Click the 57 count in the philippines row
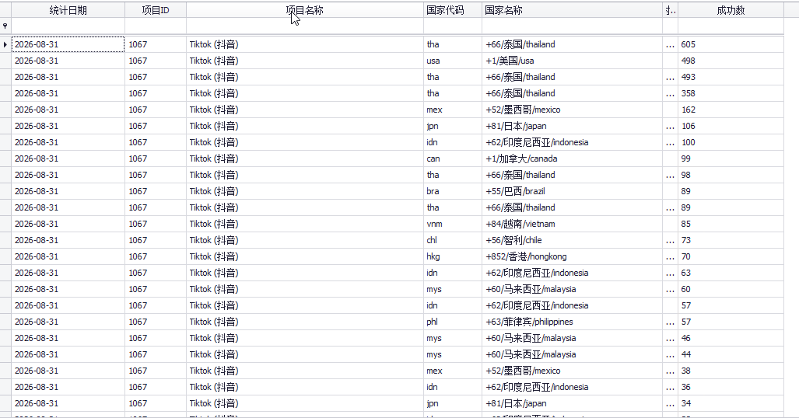This screenshot has height=418, width=799. pos(731,321)
